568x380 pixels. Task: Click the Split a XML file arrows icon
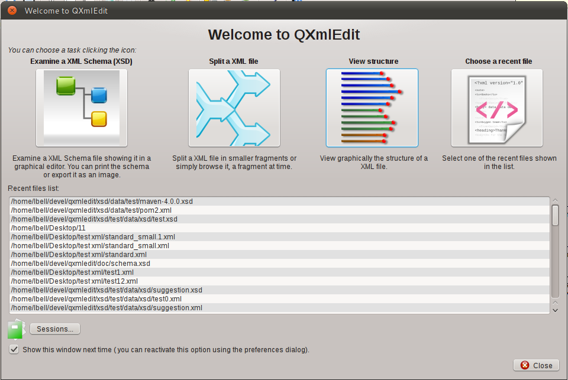pos(234,108)
